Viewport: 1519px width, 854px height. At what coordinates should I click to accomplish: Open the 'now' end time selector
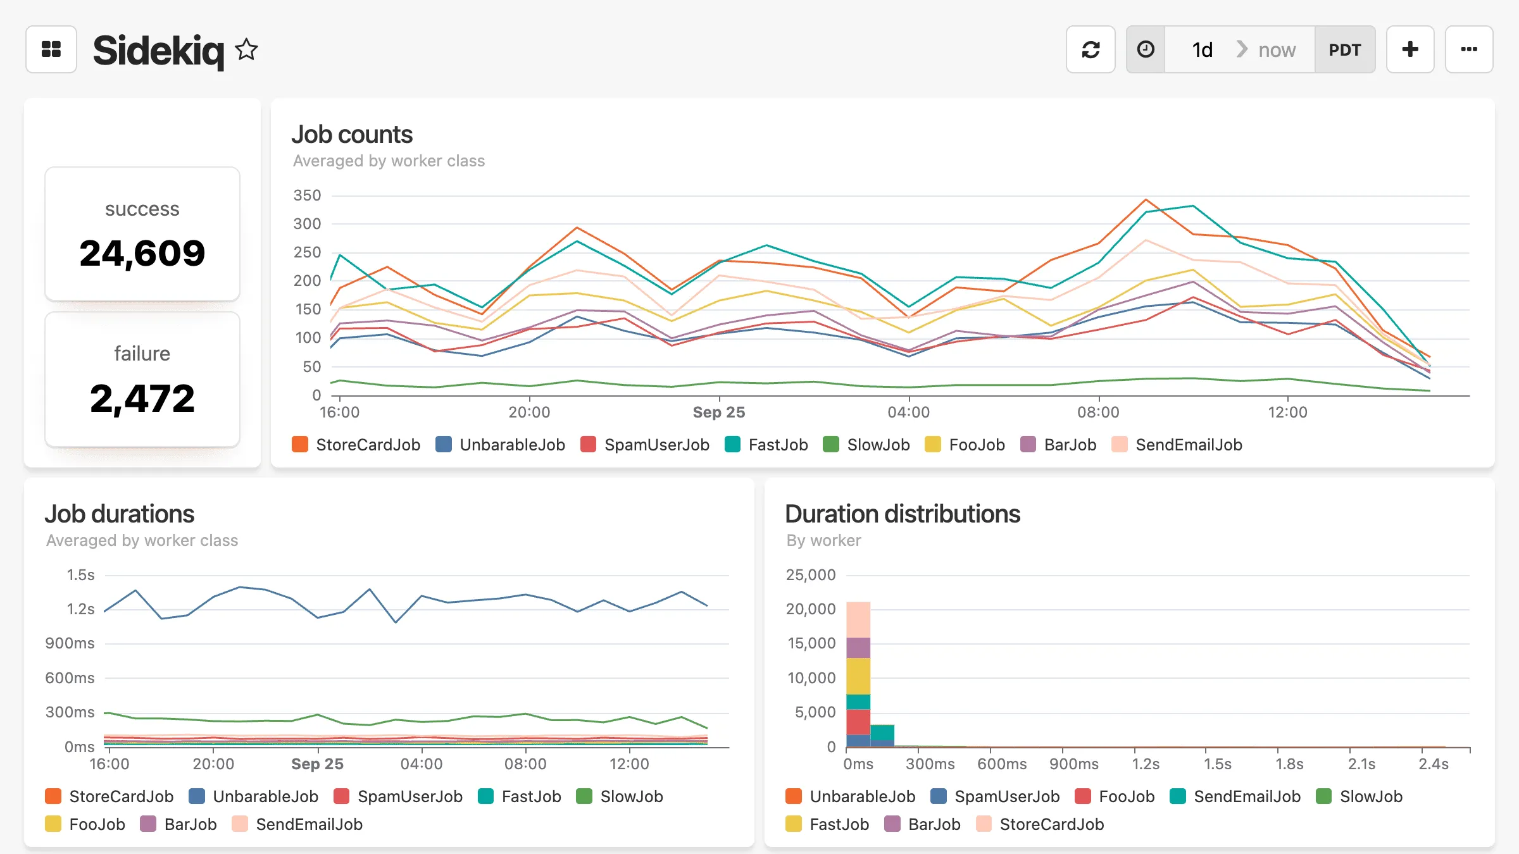1277,49
